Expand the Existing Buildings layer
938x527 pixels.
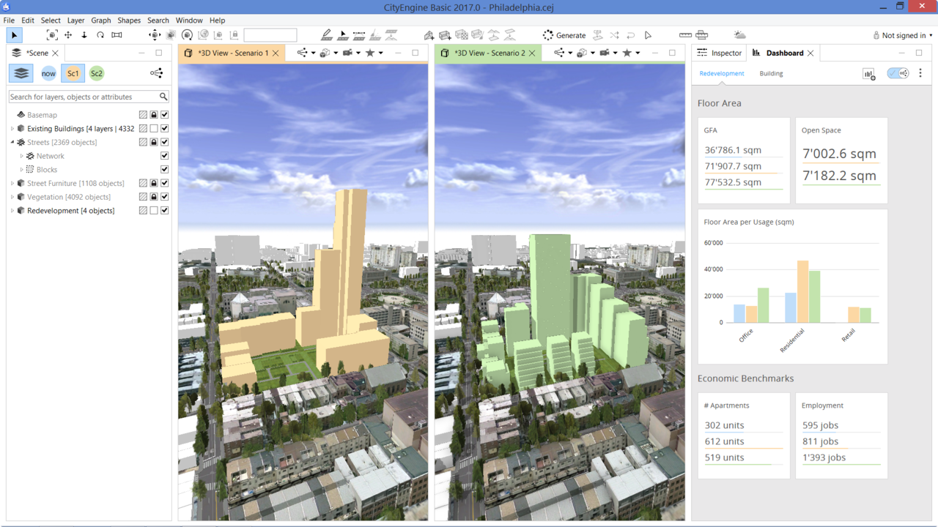tap(12, 129)
